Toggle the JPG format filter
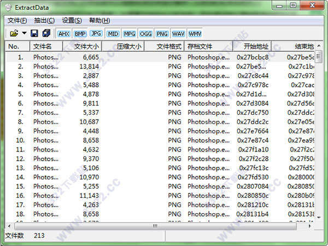Screen dimensions: 328x246 pos(96,33)
